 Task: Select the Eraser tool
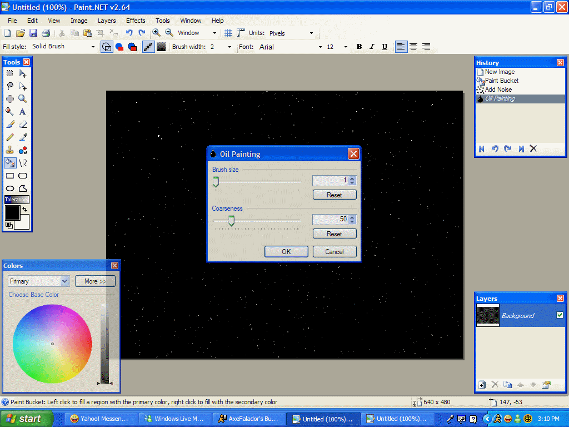[x=23, y=125]
